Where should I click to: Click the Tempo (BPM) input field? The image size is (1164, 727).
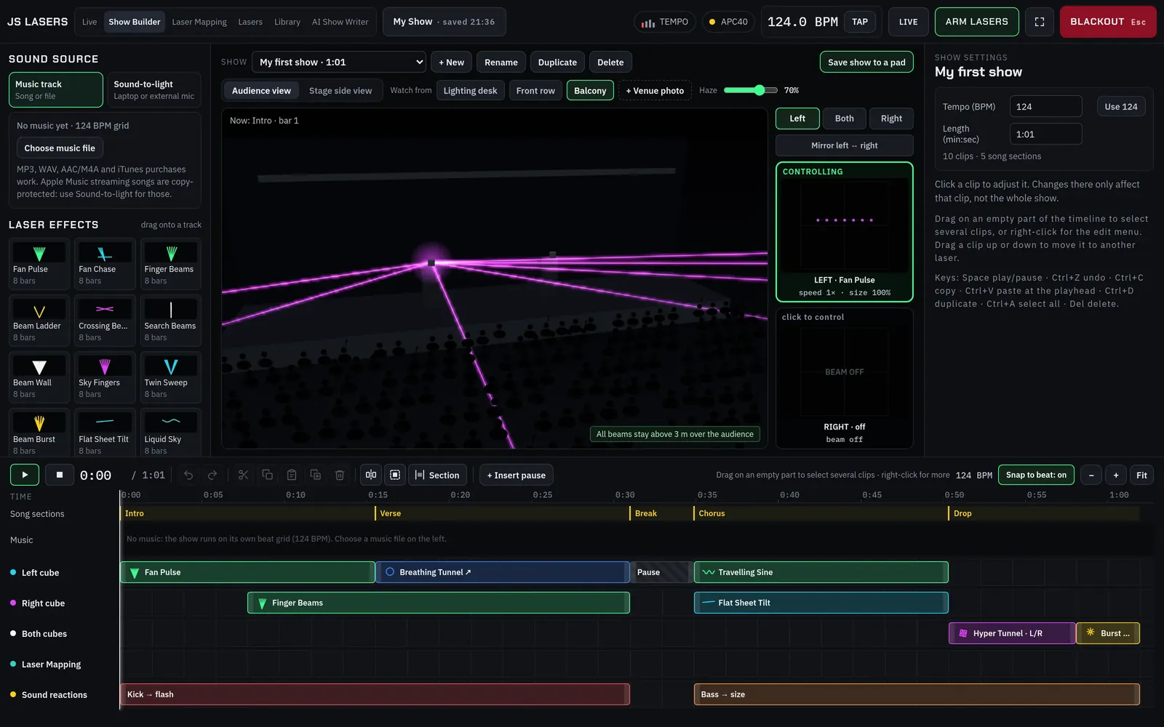1045,107
